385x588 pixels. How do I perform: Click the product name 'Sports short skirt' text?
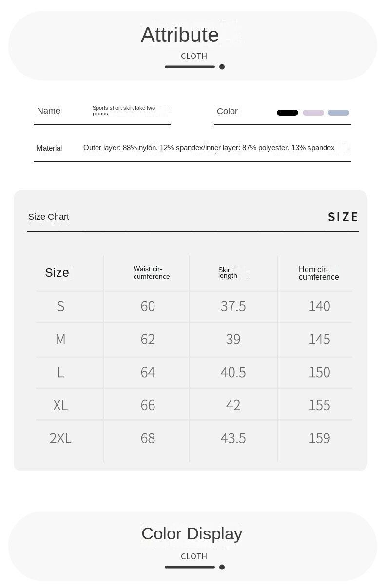click(x=124, y=111)
